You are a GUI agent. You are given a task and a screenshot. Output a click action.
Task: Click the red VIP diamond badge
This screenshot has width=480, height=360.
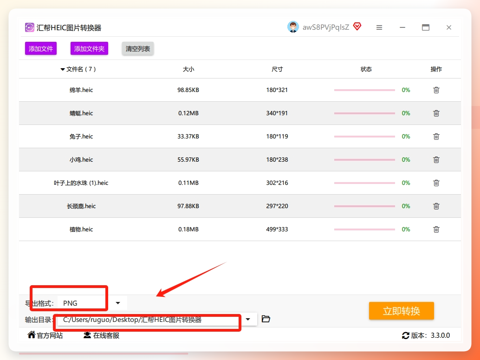(357, 26)
